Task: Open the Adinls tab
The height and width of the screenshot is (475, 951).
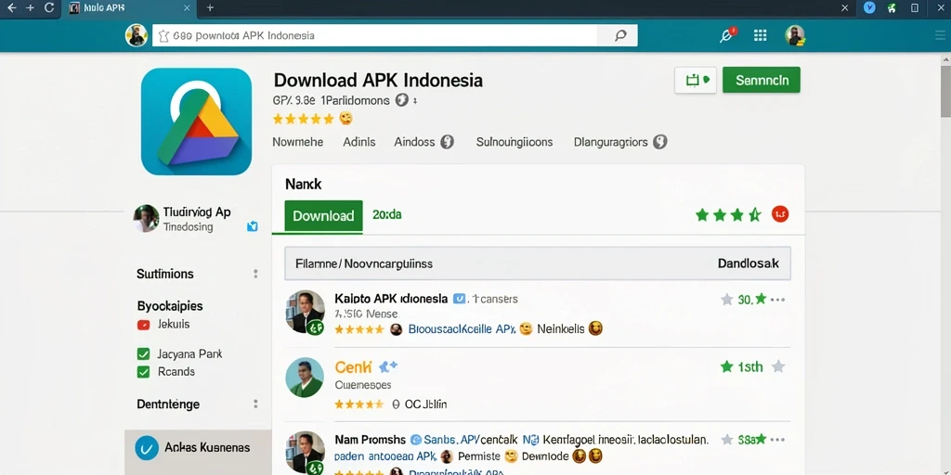Action: (x=359, y=142)
